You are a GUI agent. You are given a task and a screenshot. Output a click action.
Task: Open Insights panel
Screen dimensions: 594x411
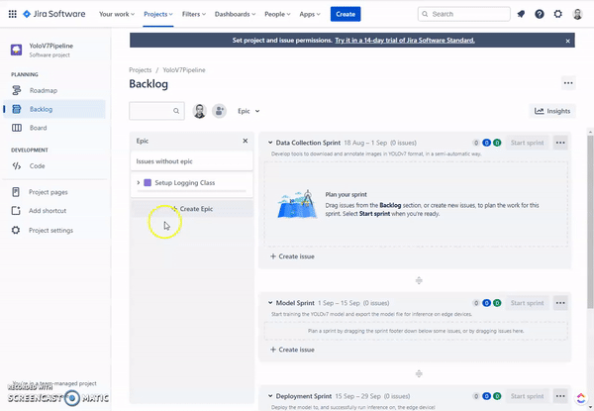(x=552, y=111)
